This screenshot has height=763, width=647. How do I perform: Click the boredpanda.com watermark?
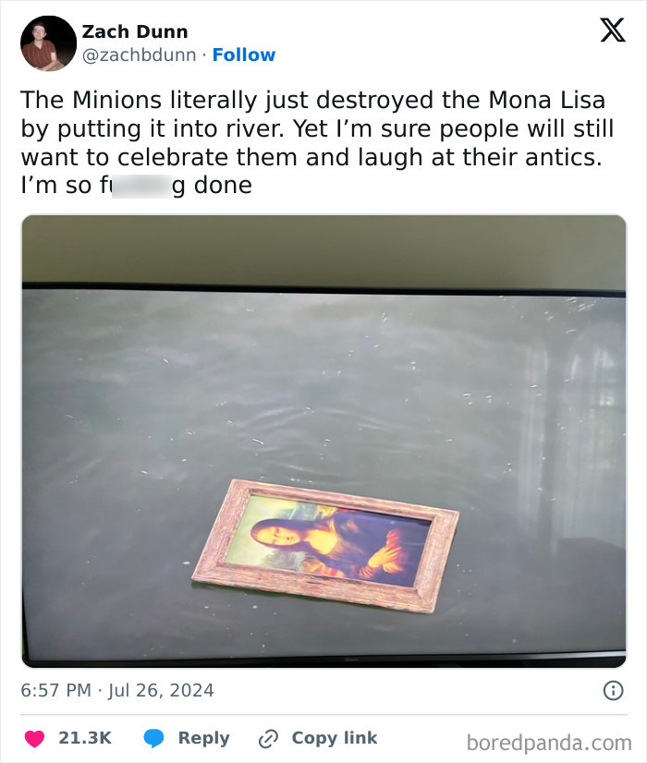point(549,743)
